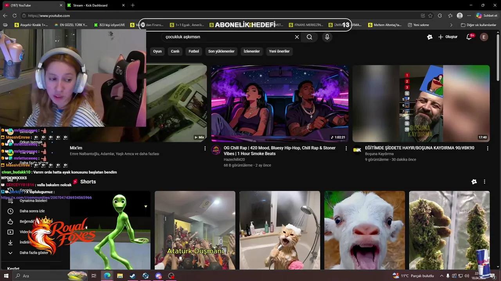Click Daha sonra izle in sidebar
501x281 pixels.
pos(32,211)
